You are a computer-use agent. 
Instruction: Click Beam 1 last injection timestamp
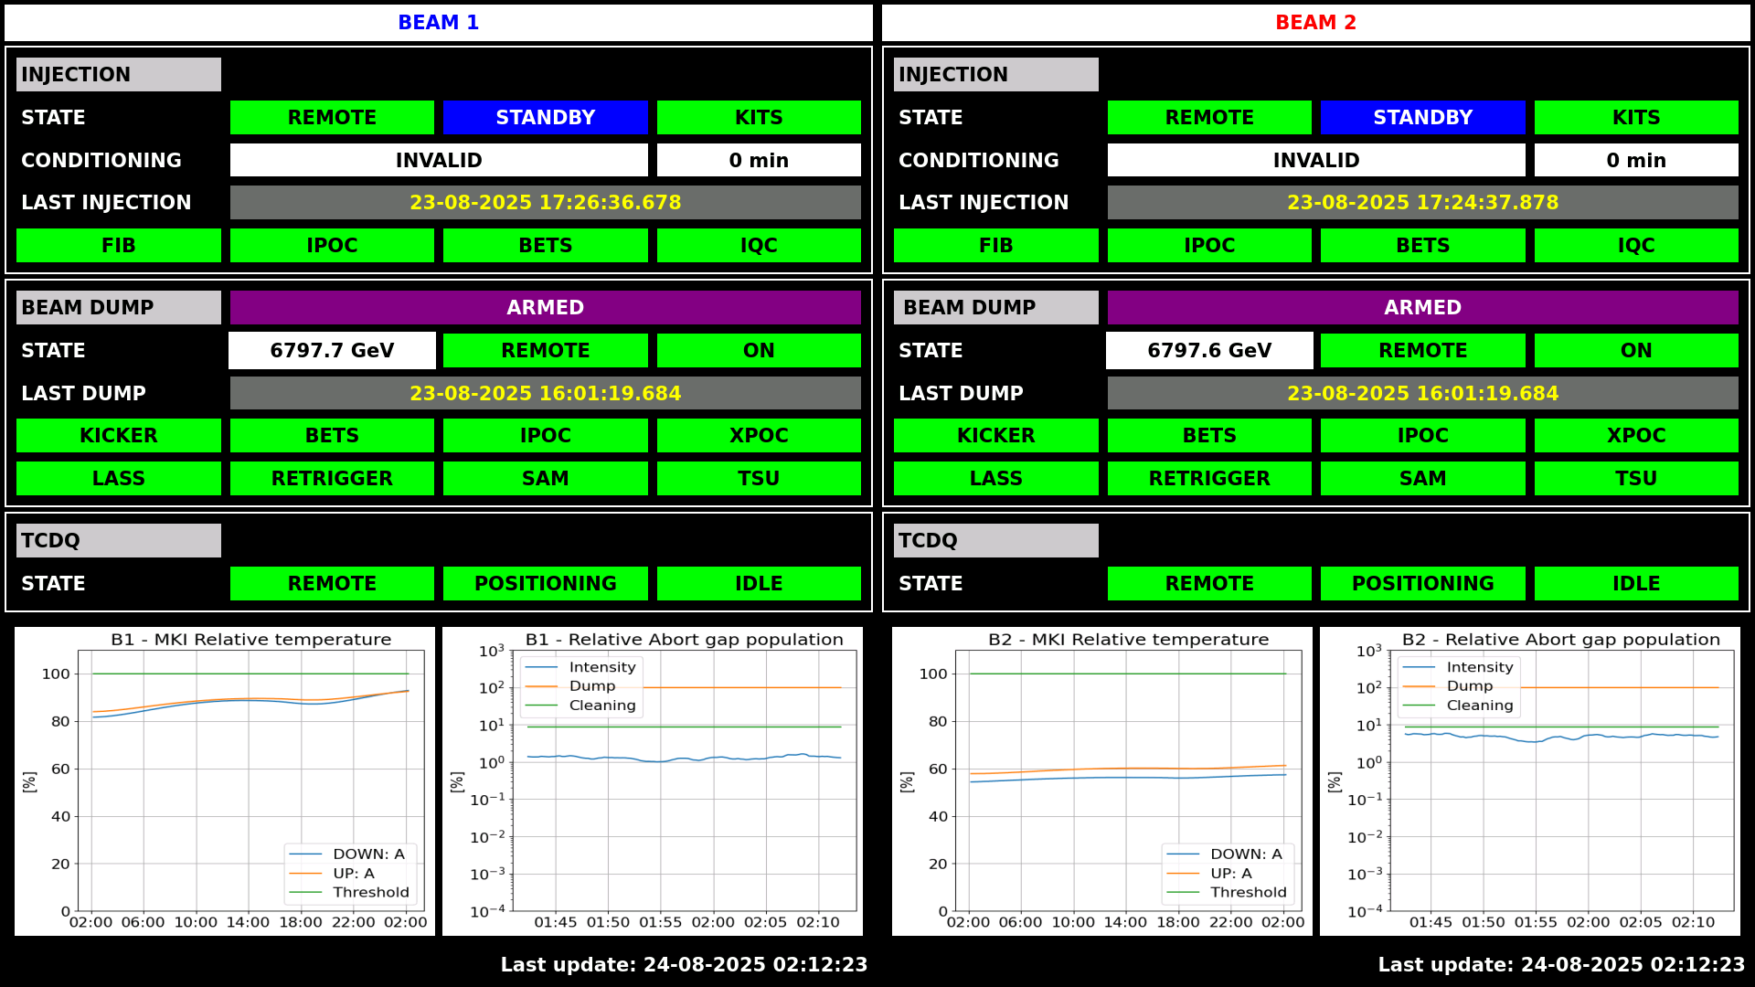pyautogui.click(x=545, y=202)
